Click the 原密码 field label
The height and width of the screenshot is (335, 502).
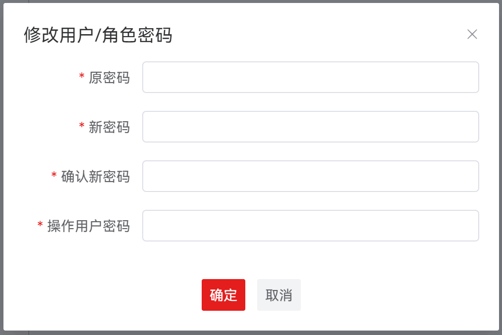point(109,78)
